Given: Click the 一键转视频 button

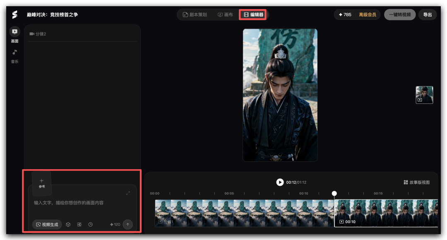Looking at the screenshot, I should coord(400,14).
